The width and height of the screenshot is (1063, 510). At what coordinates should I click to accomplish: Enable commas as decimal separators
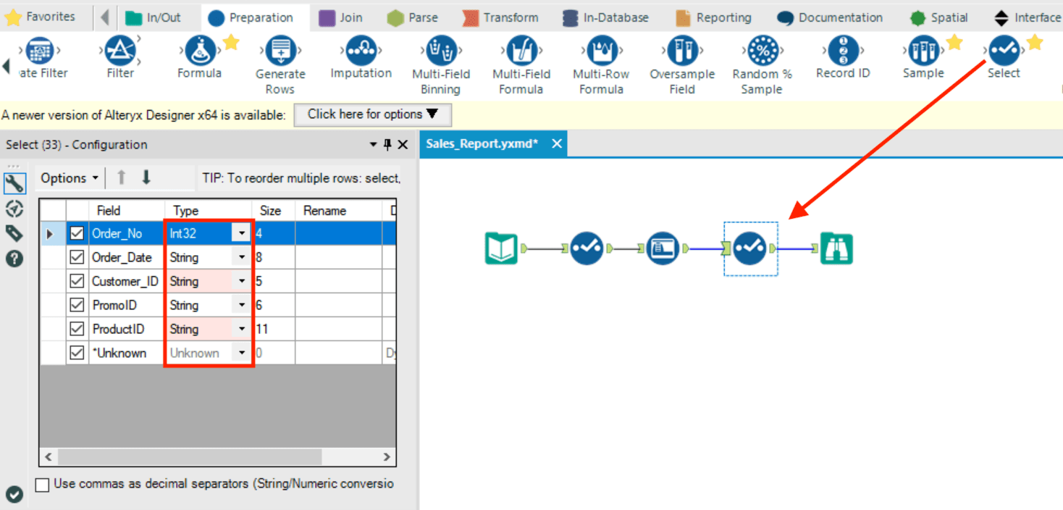41,484
